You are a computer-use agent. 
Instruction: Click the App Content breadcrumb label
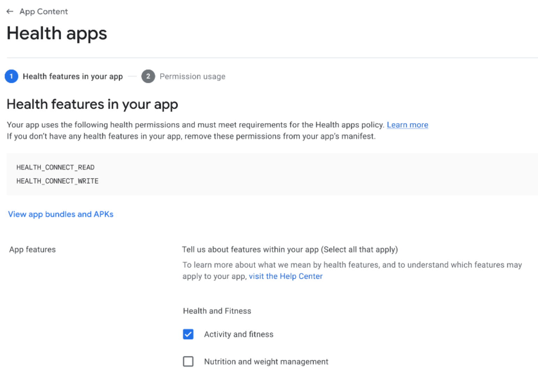click(x=44, y=11)
